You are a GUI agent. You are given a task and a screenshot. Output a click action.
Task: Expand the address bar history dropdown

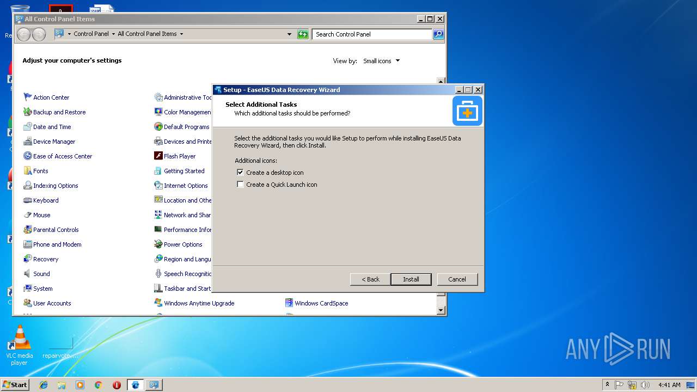(289, 34)
